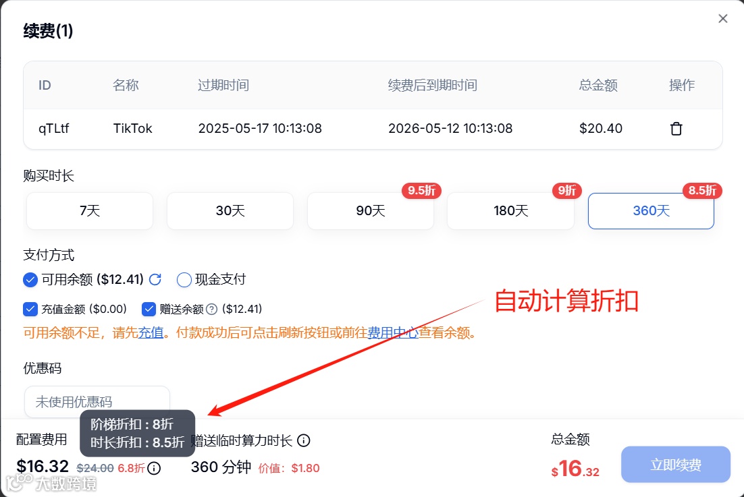Focus the 未使用优惠码 coupon field
Screen dimensions: 744x497
(97, 402)
